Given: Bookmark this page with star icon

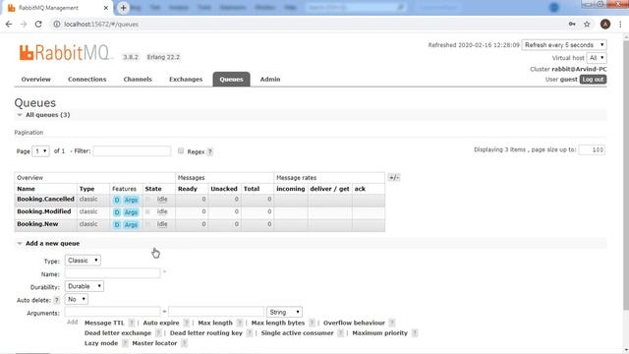Looking at the screenshot, I should click(x=587, y=24).
